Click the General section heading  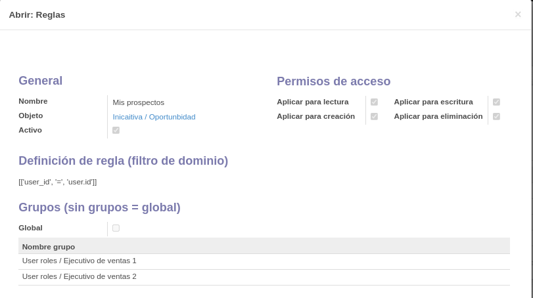click(x=41, y=81)
